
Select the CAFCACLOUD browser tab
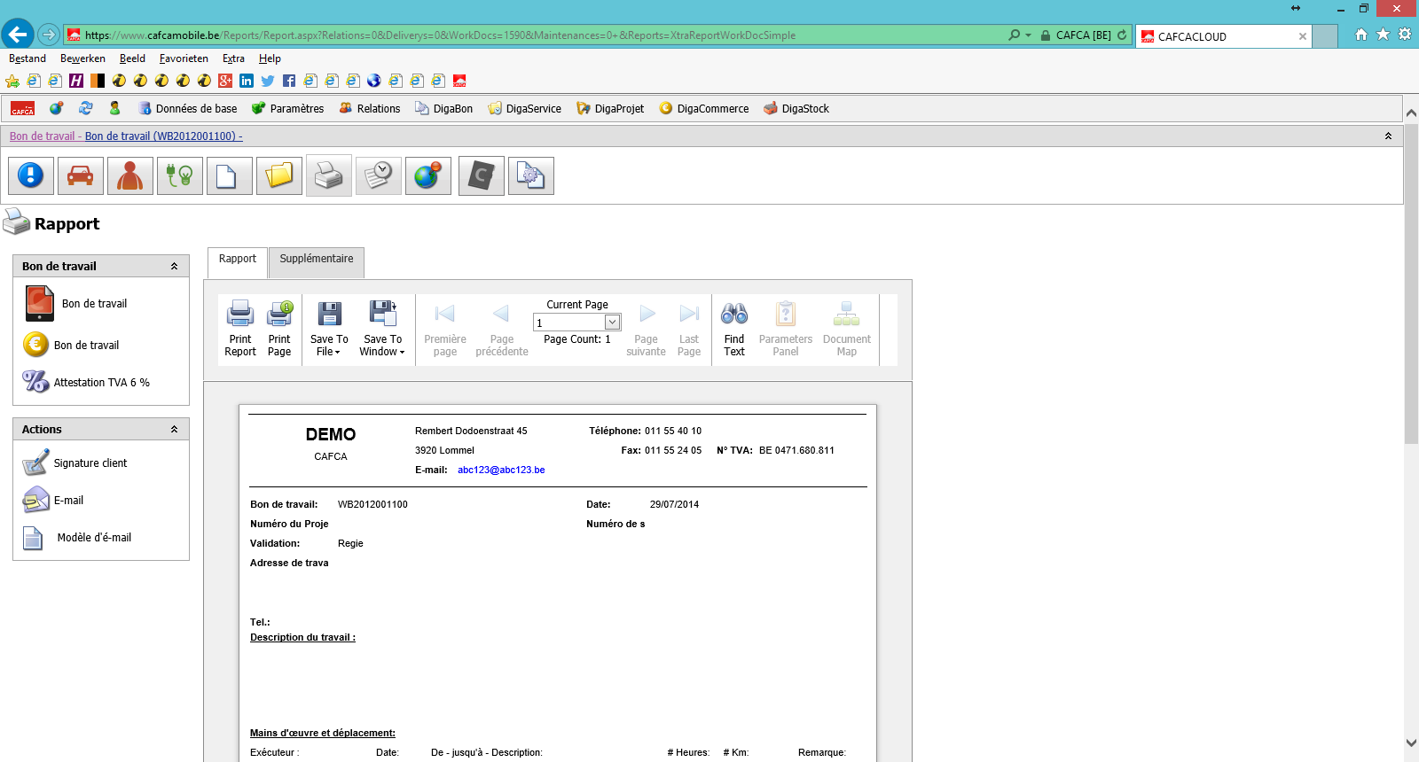pyautogui.click(x=1224, y=36)
